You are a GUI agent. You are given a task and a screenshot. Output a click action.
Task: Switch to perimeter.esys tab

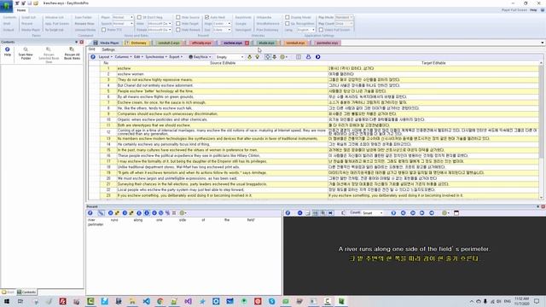(x=328, y=43)
